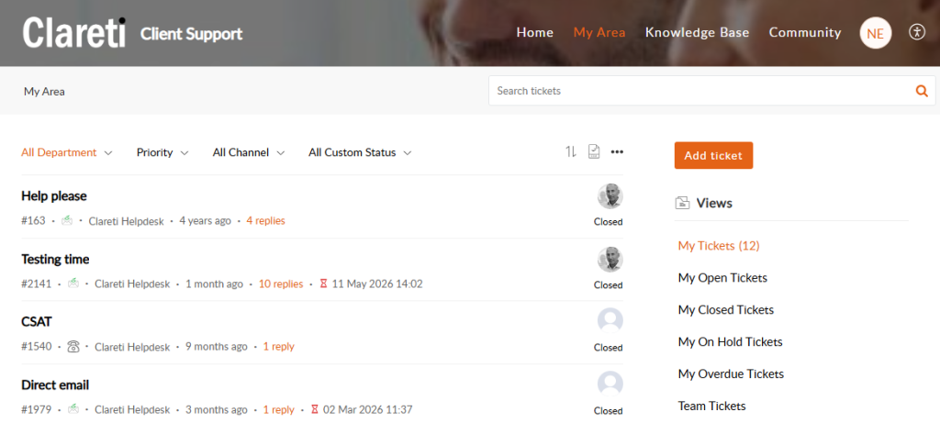Screen dimensions: 940x423
Task: Open the accessibility options icon
Action: click(x=917, y=32)
